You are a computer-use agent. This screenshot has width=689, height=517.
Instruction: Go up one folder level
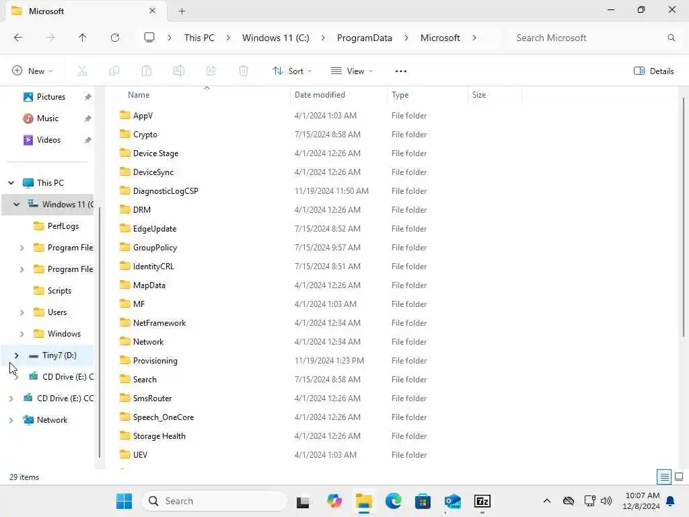[x=82, y=38]
